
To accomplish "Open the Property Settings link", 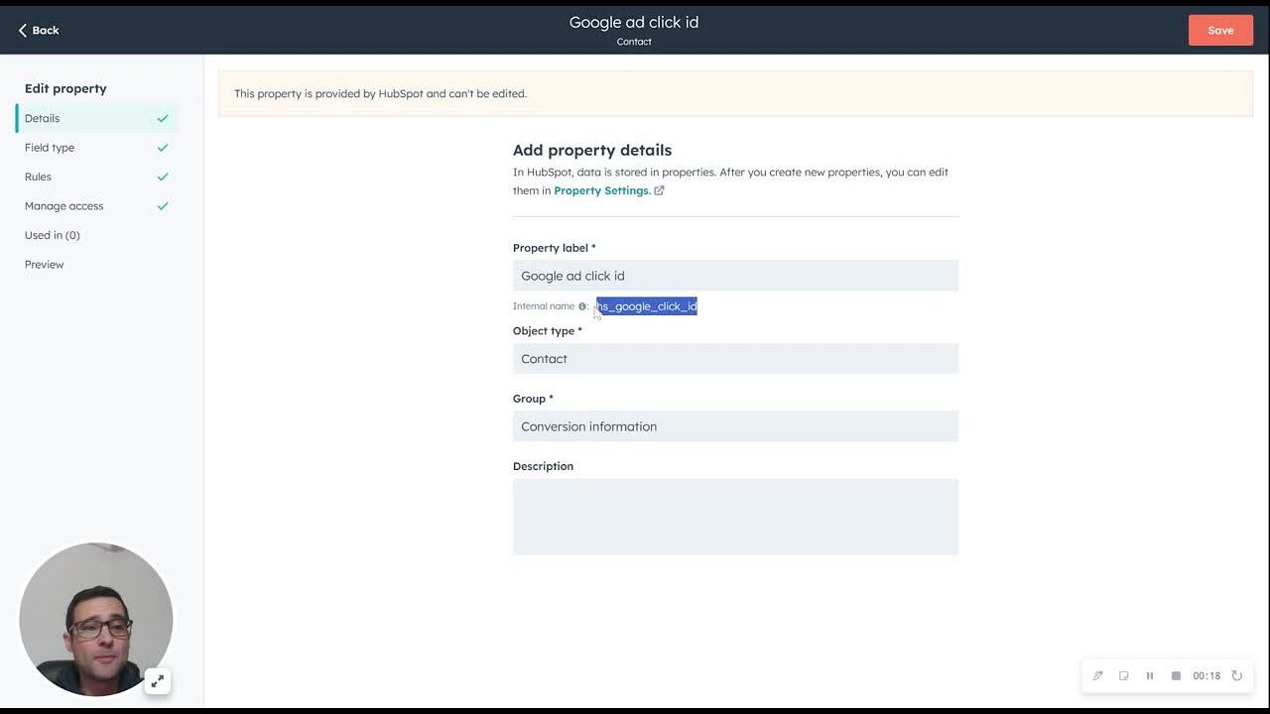I will [601, 190].
